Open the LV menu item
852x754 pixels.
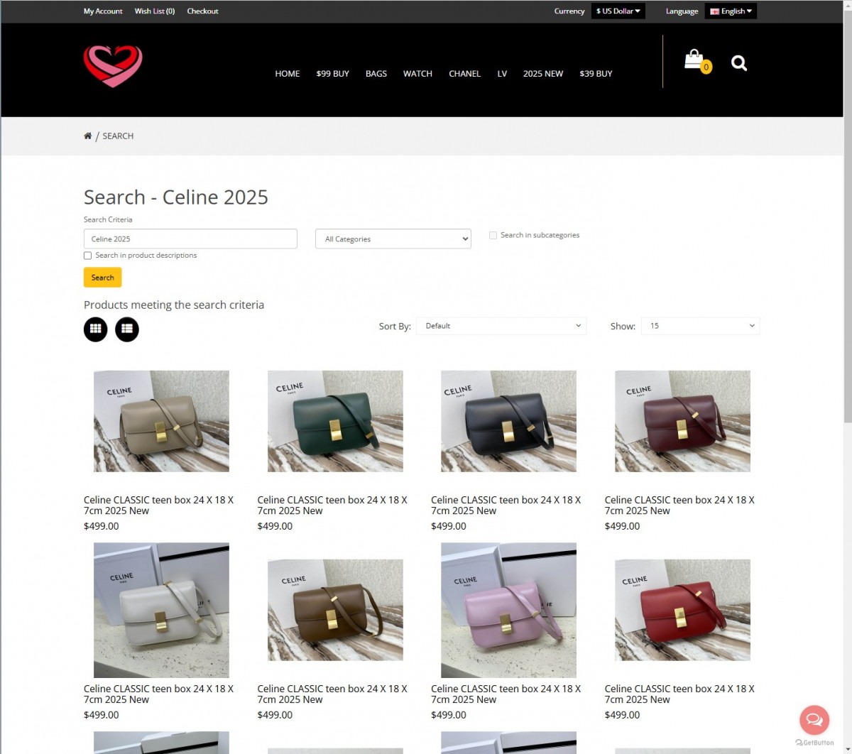pyautogui.click(x=502, y=74)
